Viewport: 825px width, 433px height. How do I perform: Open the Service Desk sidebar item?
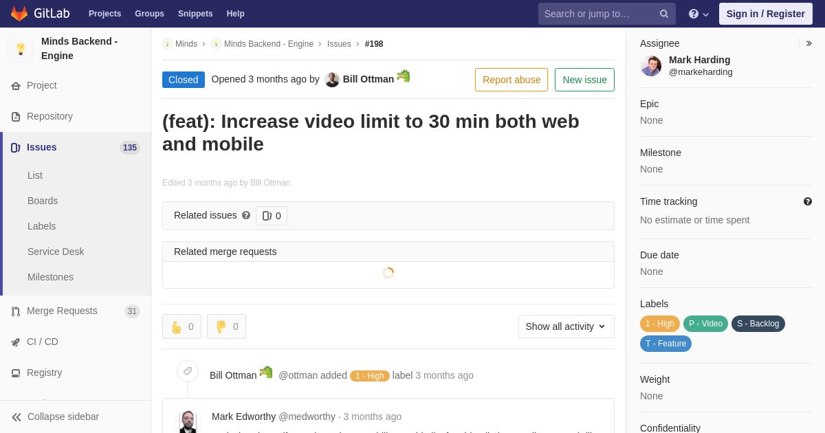tap(56, 252)
